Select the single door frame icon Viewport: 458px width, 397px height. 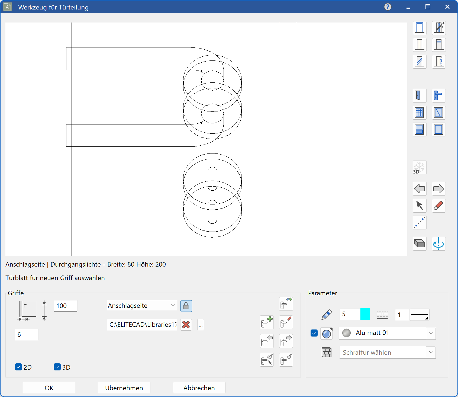click(x=420, y=28)
